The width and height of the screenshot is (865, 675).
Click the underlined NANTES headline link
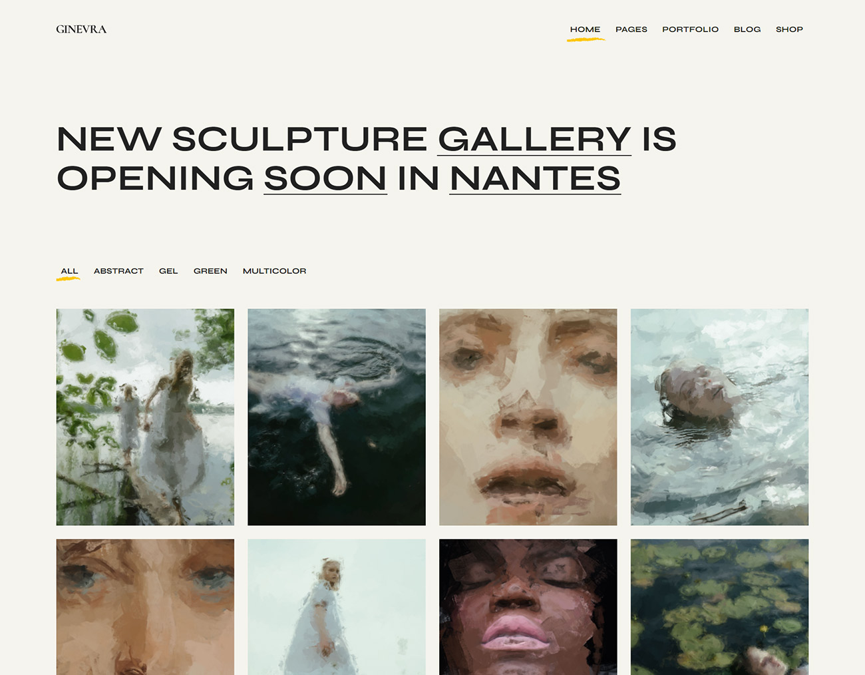tap(535, 178)
